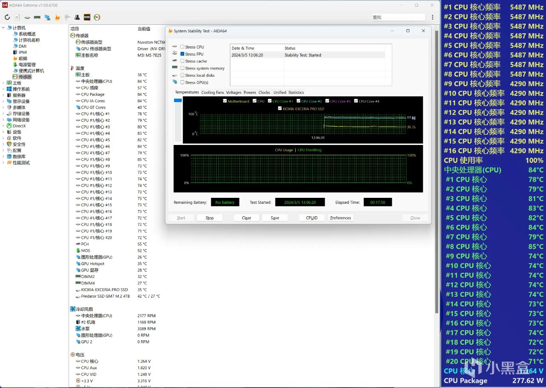Open the OSD panel toolbar icon
This screenshot has height=388, width=546.
point(87,17)
